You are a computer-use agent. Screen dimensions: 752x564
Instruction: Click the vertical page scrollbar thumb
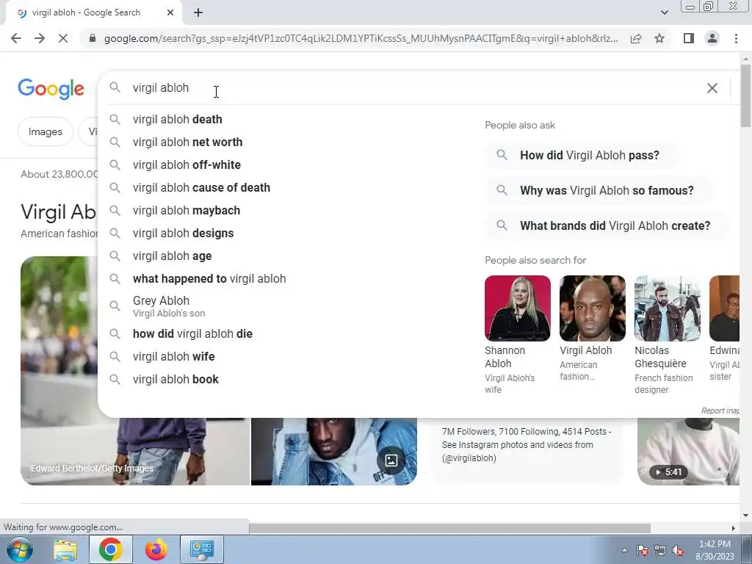pyautogui.click(x=746, y=96)
